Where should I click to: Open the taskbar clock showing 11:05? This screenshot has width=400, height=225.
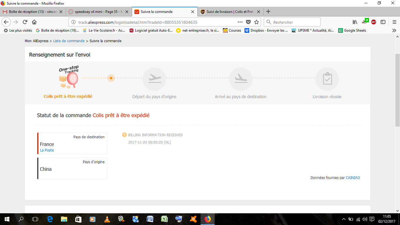(x=387, y=219)
